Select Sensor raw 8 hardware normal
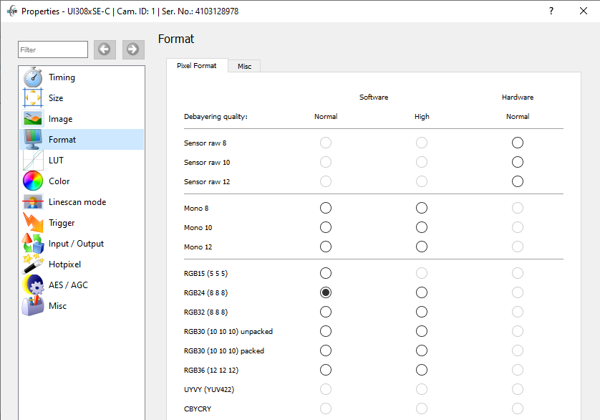Viewport: 600px width, 420px height. [518, 143]
